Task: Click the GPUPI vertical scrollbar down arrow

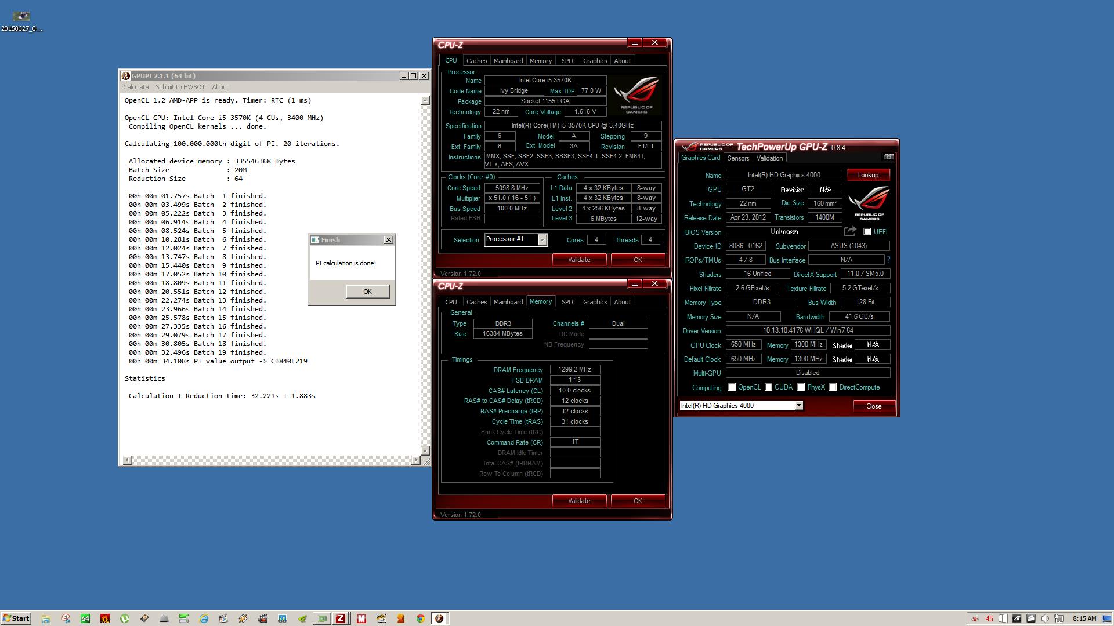Action: 425,450
